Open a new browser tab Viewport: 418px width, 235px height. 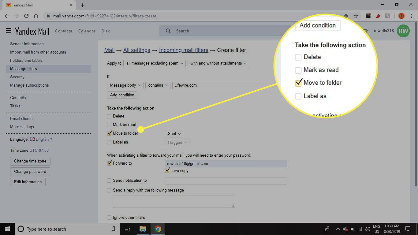tap(83, 5)
